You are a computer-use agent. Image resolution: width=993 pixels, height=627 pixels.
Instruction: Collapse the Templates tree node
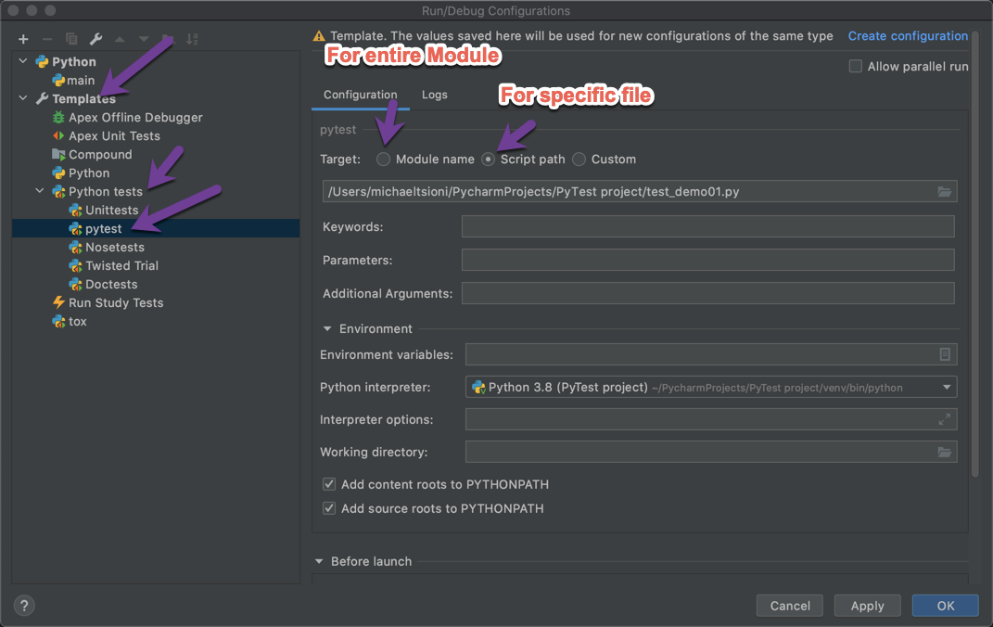[23, 98]
